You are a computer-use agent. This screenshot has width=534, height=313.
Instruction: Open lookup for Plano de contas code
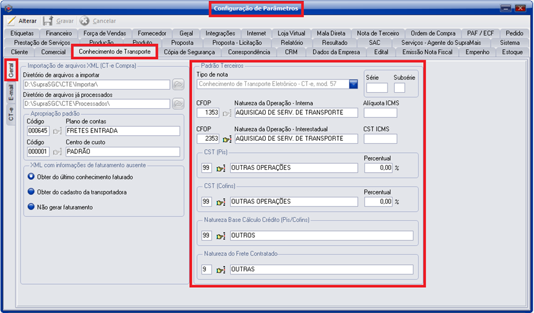point(57,131)
